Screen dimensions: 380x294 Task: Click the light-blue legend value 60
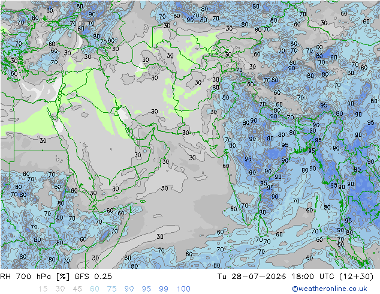pyautogui.click(x=95, y=289)
